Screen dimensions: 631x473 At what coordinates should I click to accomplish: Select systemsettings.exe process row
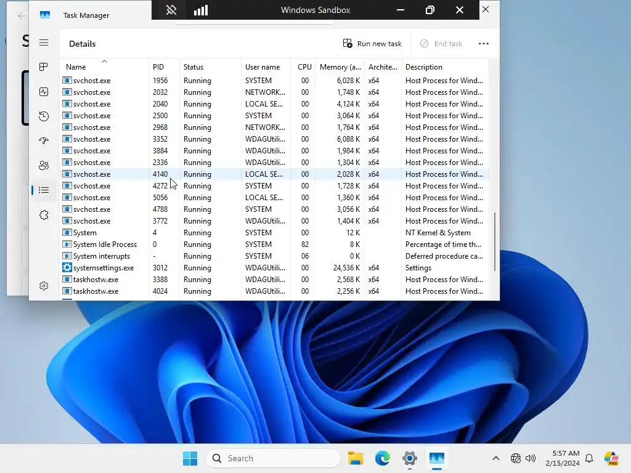click(275, 267)
